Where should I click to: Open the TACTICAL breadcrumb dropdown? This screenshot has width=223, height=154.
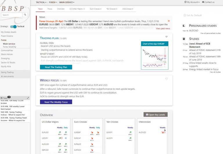41,2
